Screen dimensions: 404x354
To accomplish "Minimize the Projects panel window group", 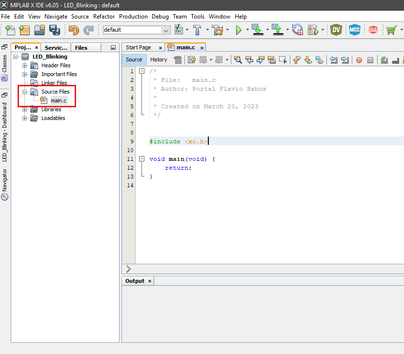I will [113, 48].
